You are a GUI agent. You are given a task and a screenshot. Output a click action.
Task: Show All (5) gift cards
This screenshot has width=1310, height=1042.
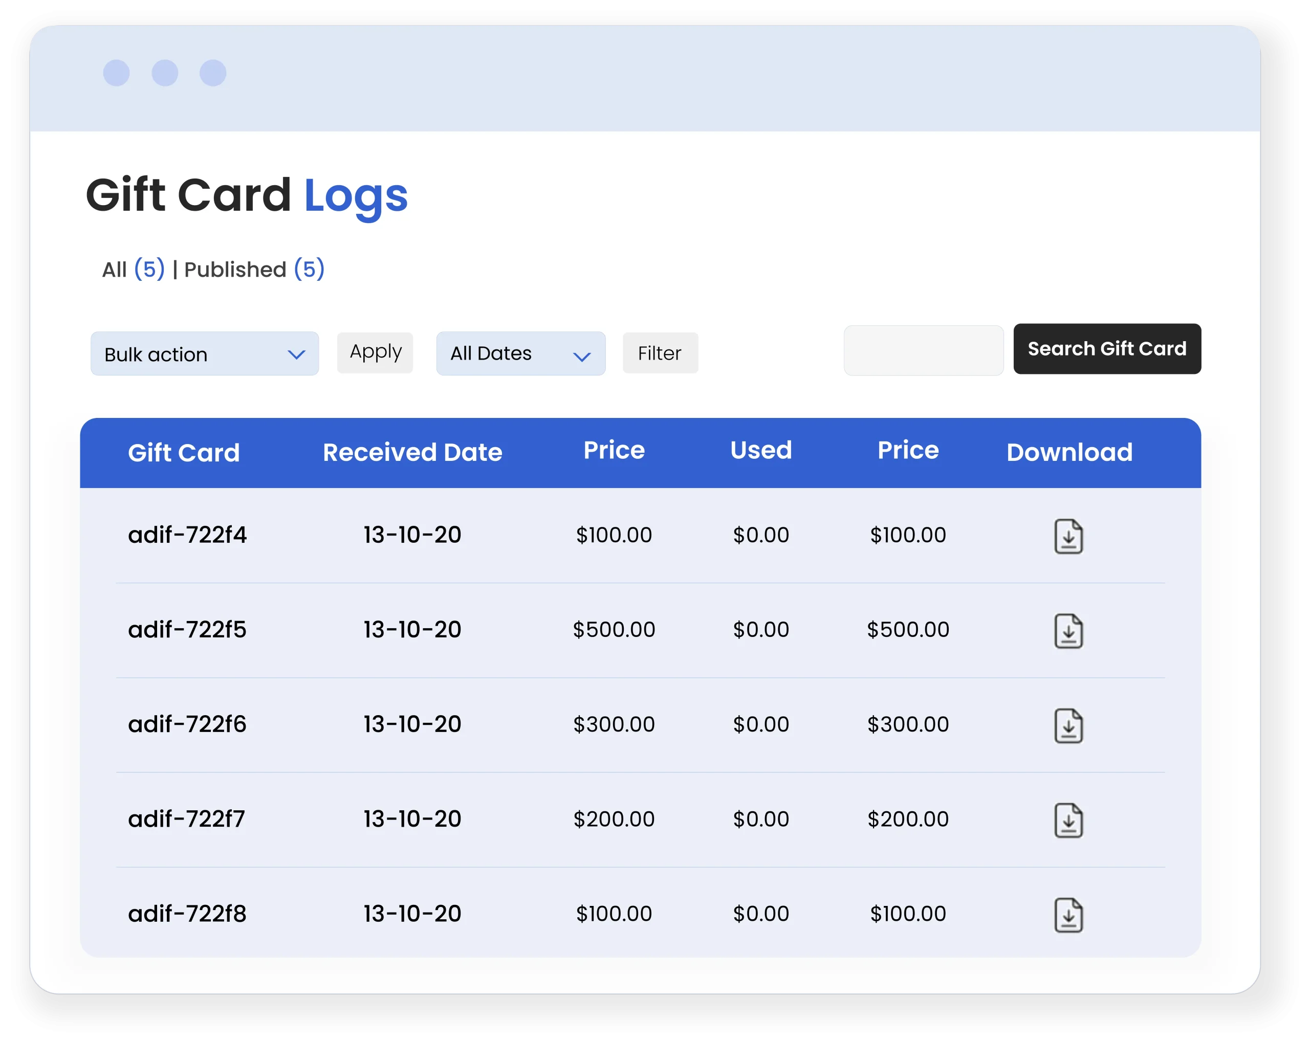[133, 269]
